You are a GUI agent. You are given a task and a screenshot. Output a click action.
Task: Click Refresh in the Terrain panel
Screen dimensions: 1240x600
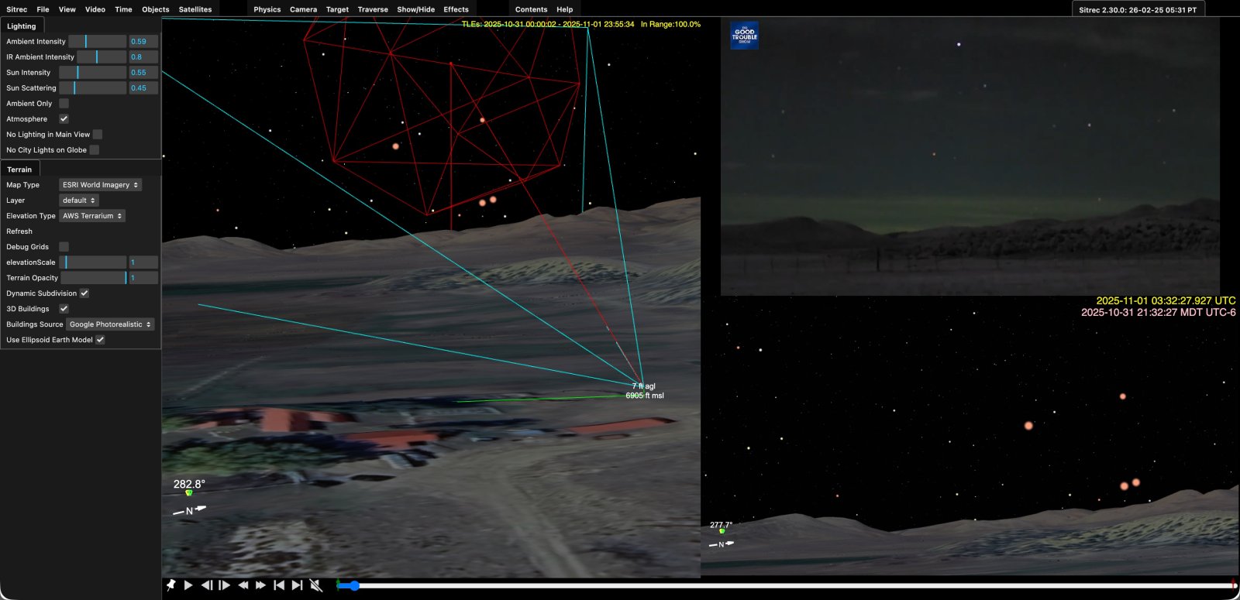point(19,231)
